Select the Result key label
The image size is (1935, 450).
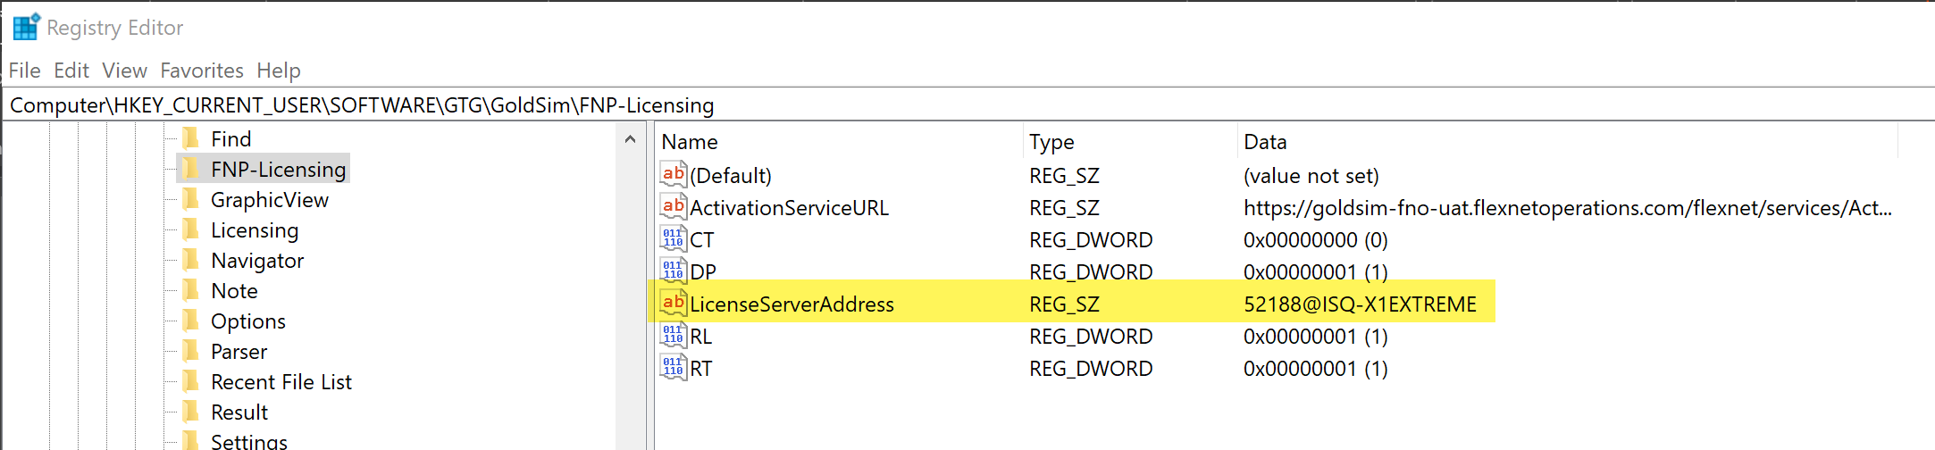tap(239, 412)
